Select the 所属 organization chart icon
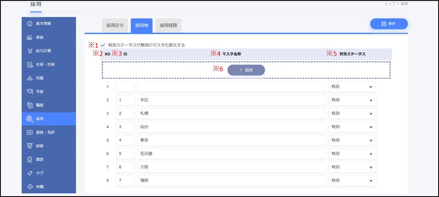This screenshot has width=439, height=197. (x=30, y=79)
